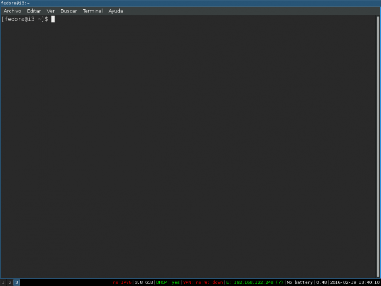This screenshot has width=381, height=286.
Task: Open the Ver menu
Action: [x=50, y=11]
